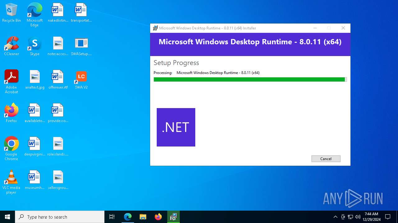
Task: Select the VLC media player shortcut
Action: tap(12, 182)
